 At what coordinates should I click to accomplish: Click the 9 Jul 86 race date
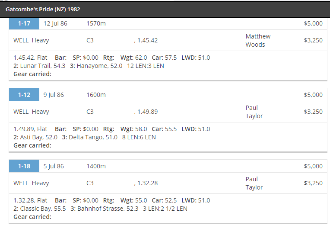(x=54, y=95)
